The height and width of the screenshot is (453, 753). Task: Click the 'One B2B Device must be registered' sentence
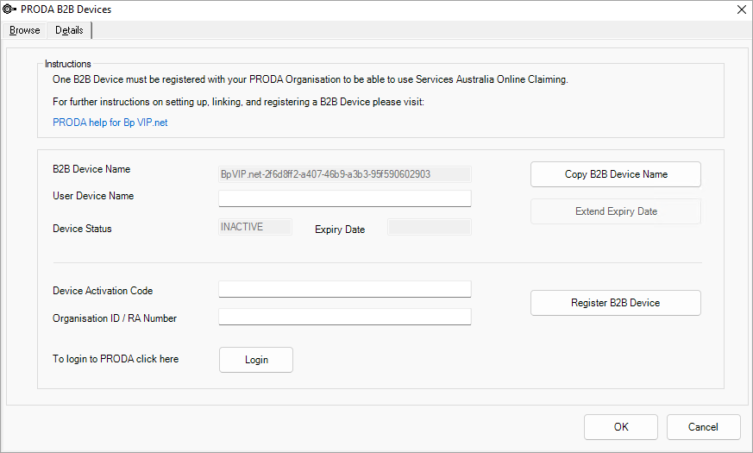tap(311, 79)
